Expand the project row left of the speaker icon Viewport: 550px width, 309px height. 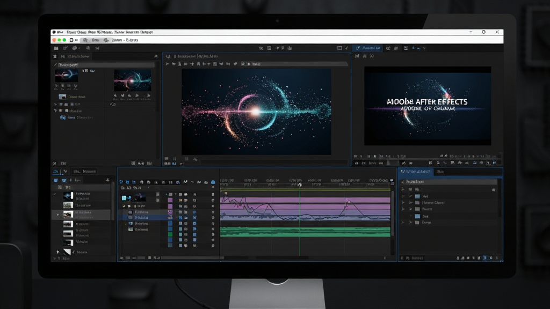(x=55, y=104)
